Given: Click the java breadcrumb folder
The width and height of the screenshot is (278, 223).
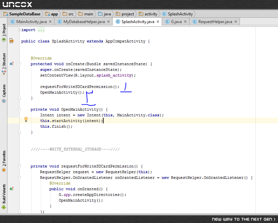Looking at the screenshot, I should pos(105,14).
